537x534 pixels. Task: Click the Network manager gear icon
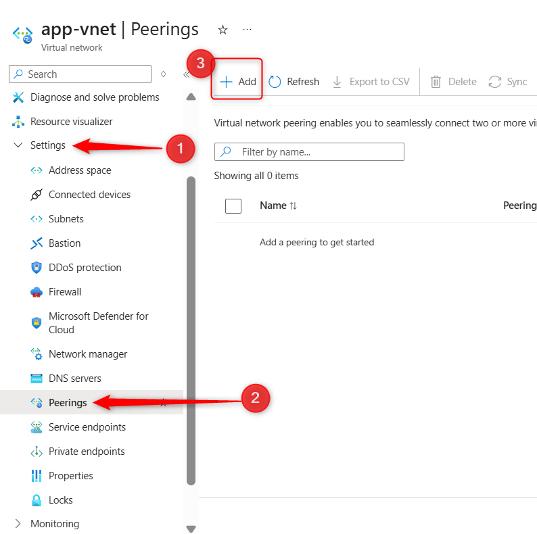[37, 354]
